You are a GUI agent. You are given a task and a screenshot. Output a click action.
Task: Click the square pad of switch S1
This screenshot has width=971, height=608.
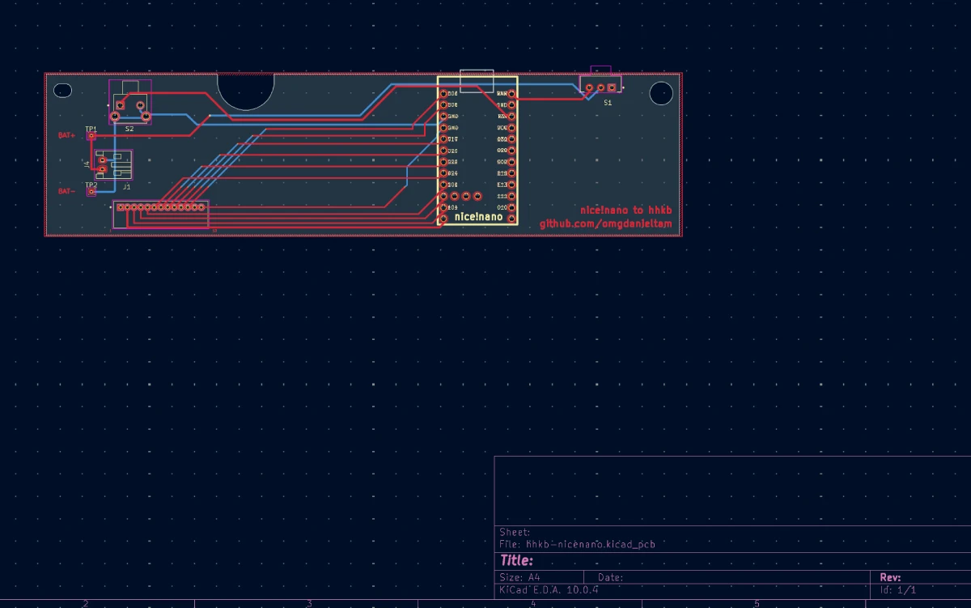pyautogui.click(x=612, y=87)
